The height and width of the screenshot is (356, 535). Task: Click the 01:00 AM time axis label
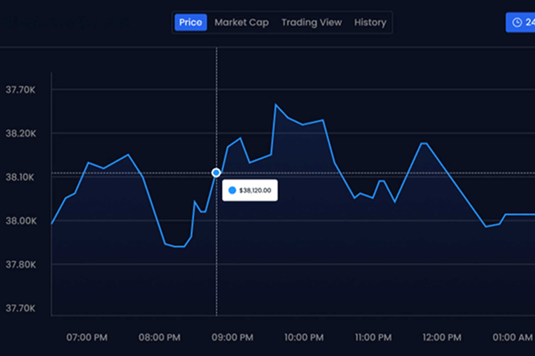(512, 337)
